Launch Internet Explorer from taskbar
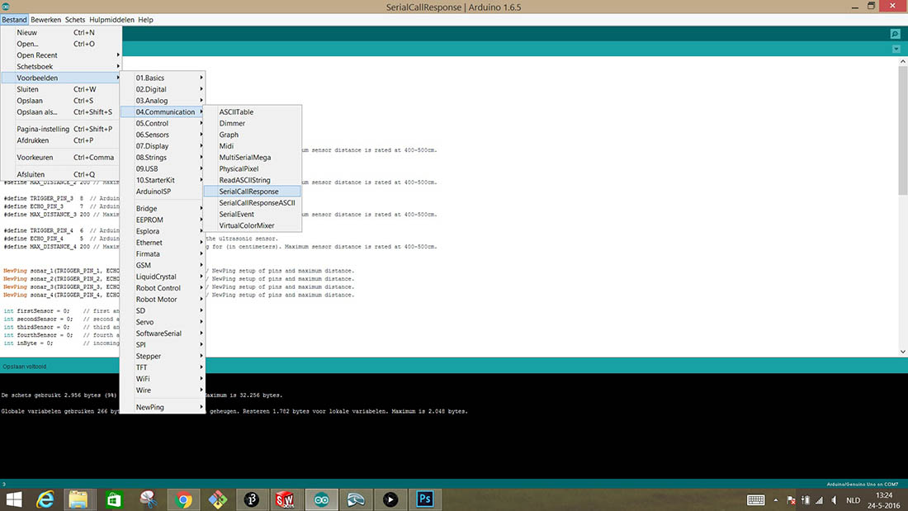This screenshot has height=511, width=908. pyautogui.click(x=45, y=499)
